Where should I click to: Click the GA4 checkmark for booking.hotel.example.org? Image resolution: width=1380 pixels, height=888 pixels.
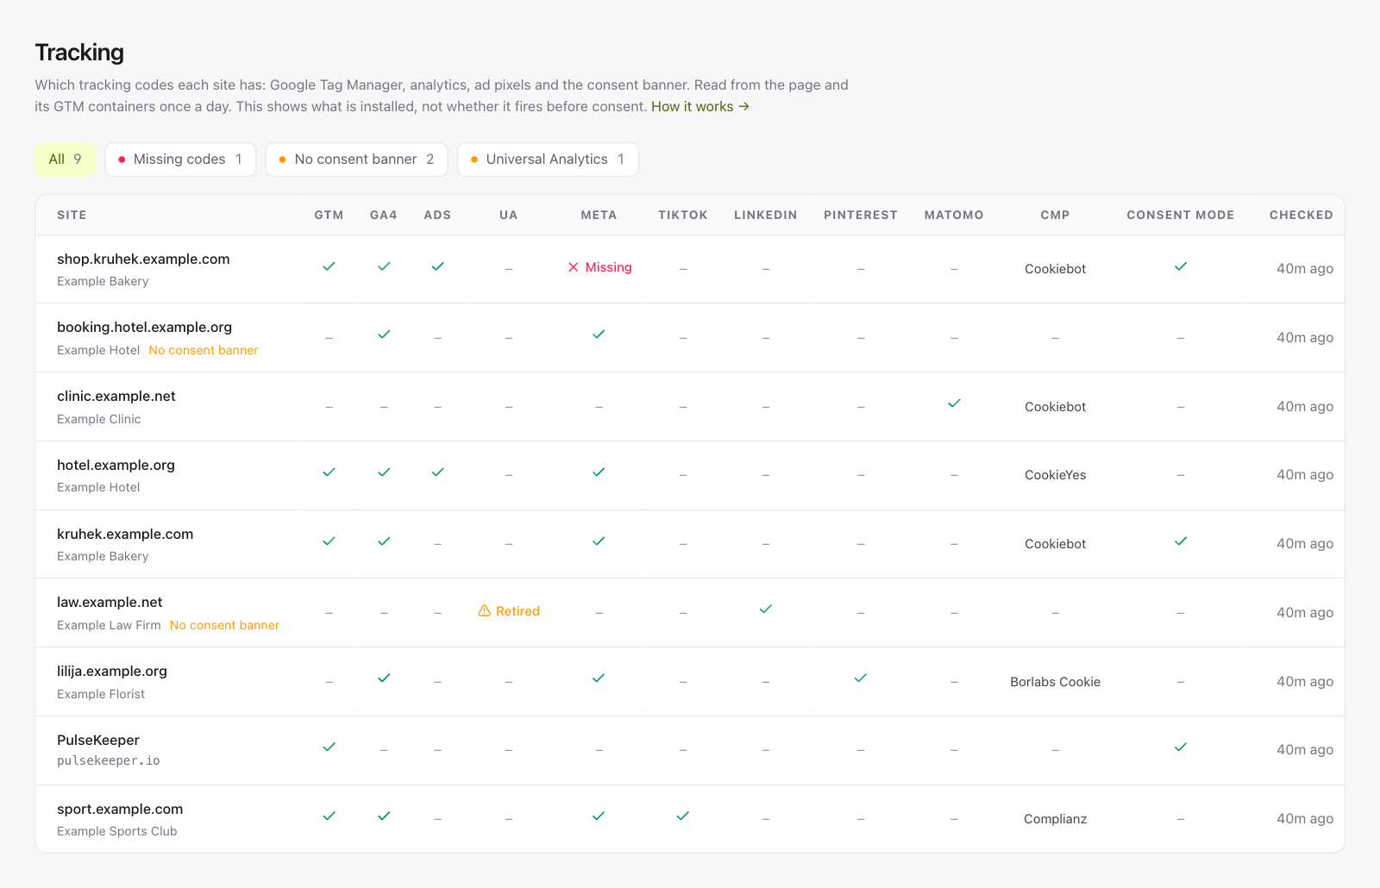[x=384, y=335]
